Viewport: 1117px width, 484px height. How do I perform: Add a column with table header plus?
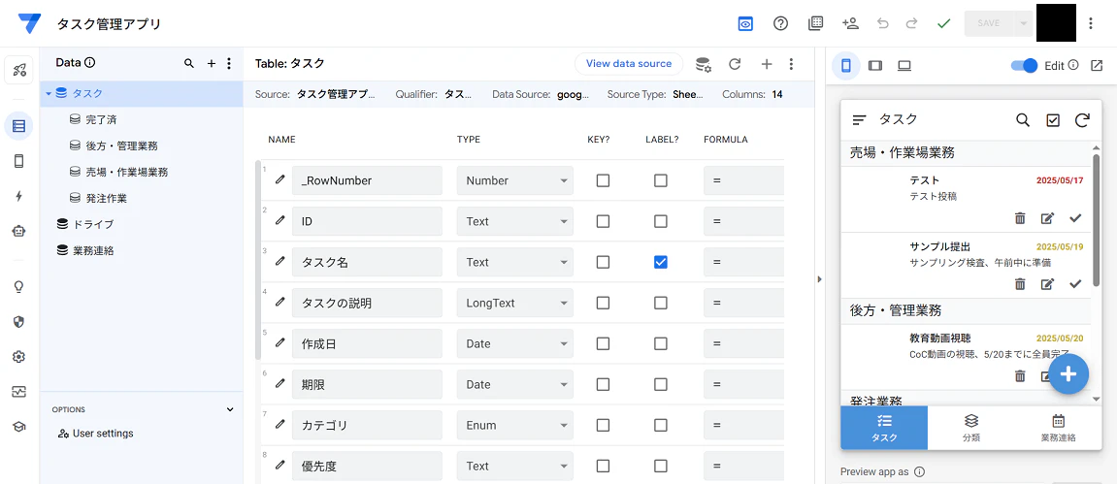(x=767, y=64)
